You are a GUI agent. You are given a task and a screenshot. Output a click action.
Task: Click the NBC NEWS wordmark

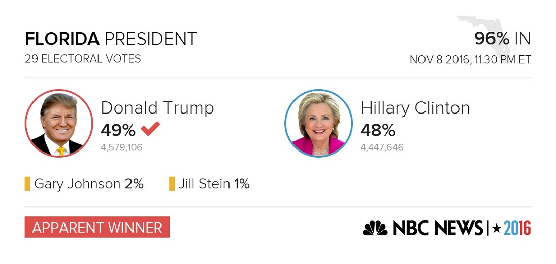point(438,228)
